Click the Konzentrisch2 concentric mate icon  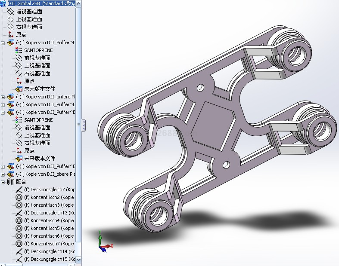[19, 197]
